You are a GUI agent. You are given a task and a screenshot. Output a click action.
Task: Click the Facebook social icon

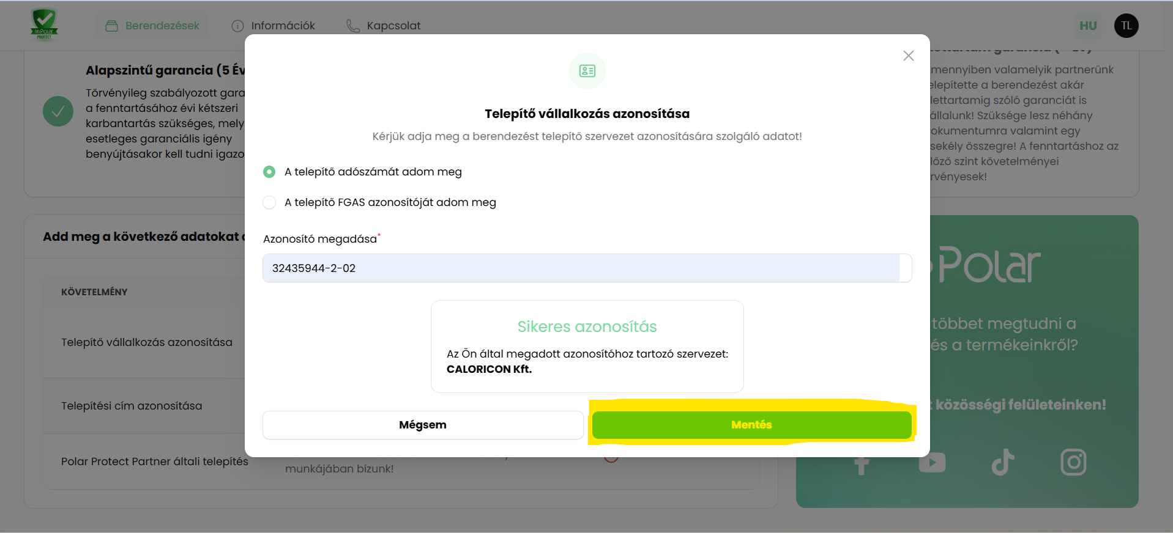click(x=862, y=465)
